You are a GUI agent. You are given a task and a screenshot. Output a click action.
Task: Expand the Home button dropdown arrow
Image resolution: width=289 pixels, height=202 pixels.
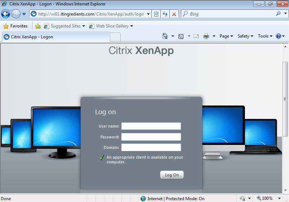[x=173, y=36]
